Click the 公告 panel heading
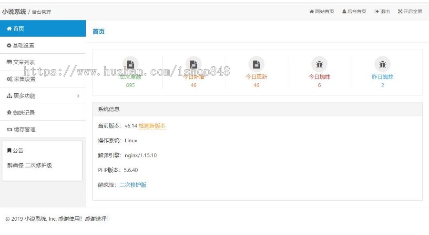Viewport: 429px width, 235px height. pyautogui.click(x=15, y=150)
